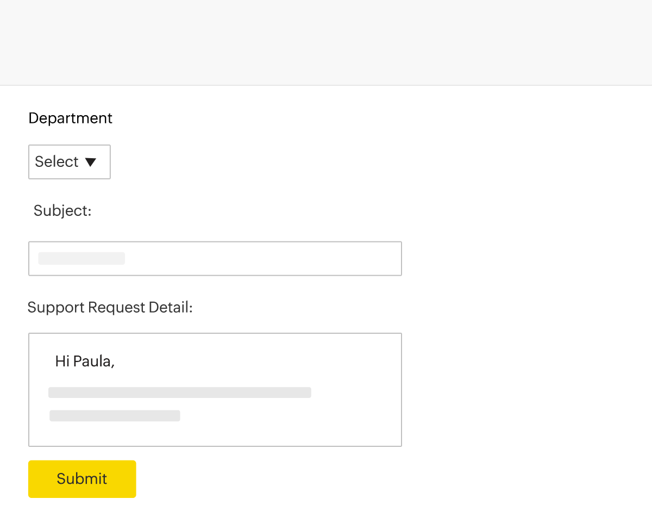Image resolution: width=652 pixels, height=511 pixels.
Task: Select the placeholder text in the Subject box
Action: tap(81, 258)
